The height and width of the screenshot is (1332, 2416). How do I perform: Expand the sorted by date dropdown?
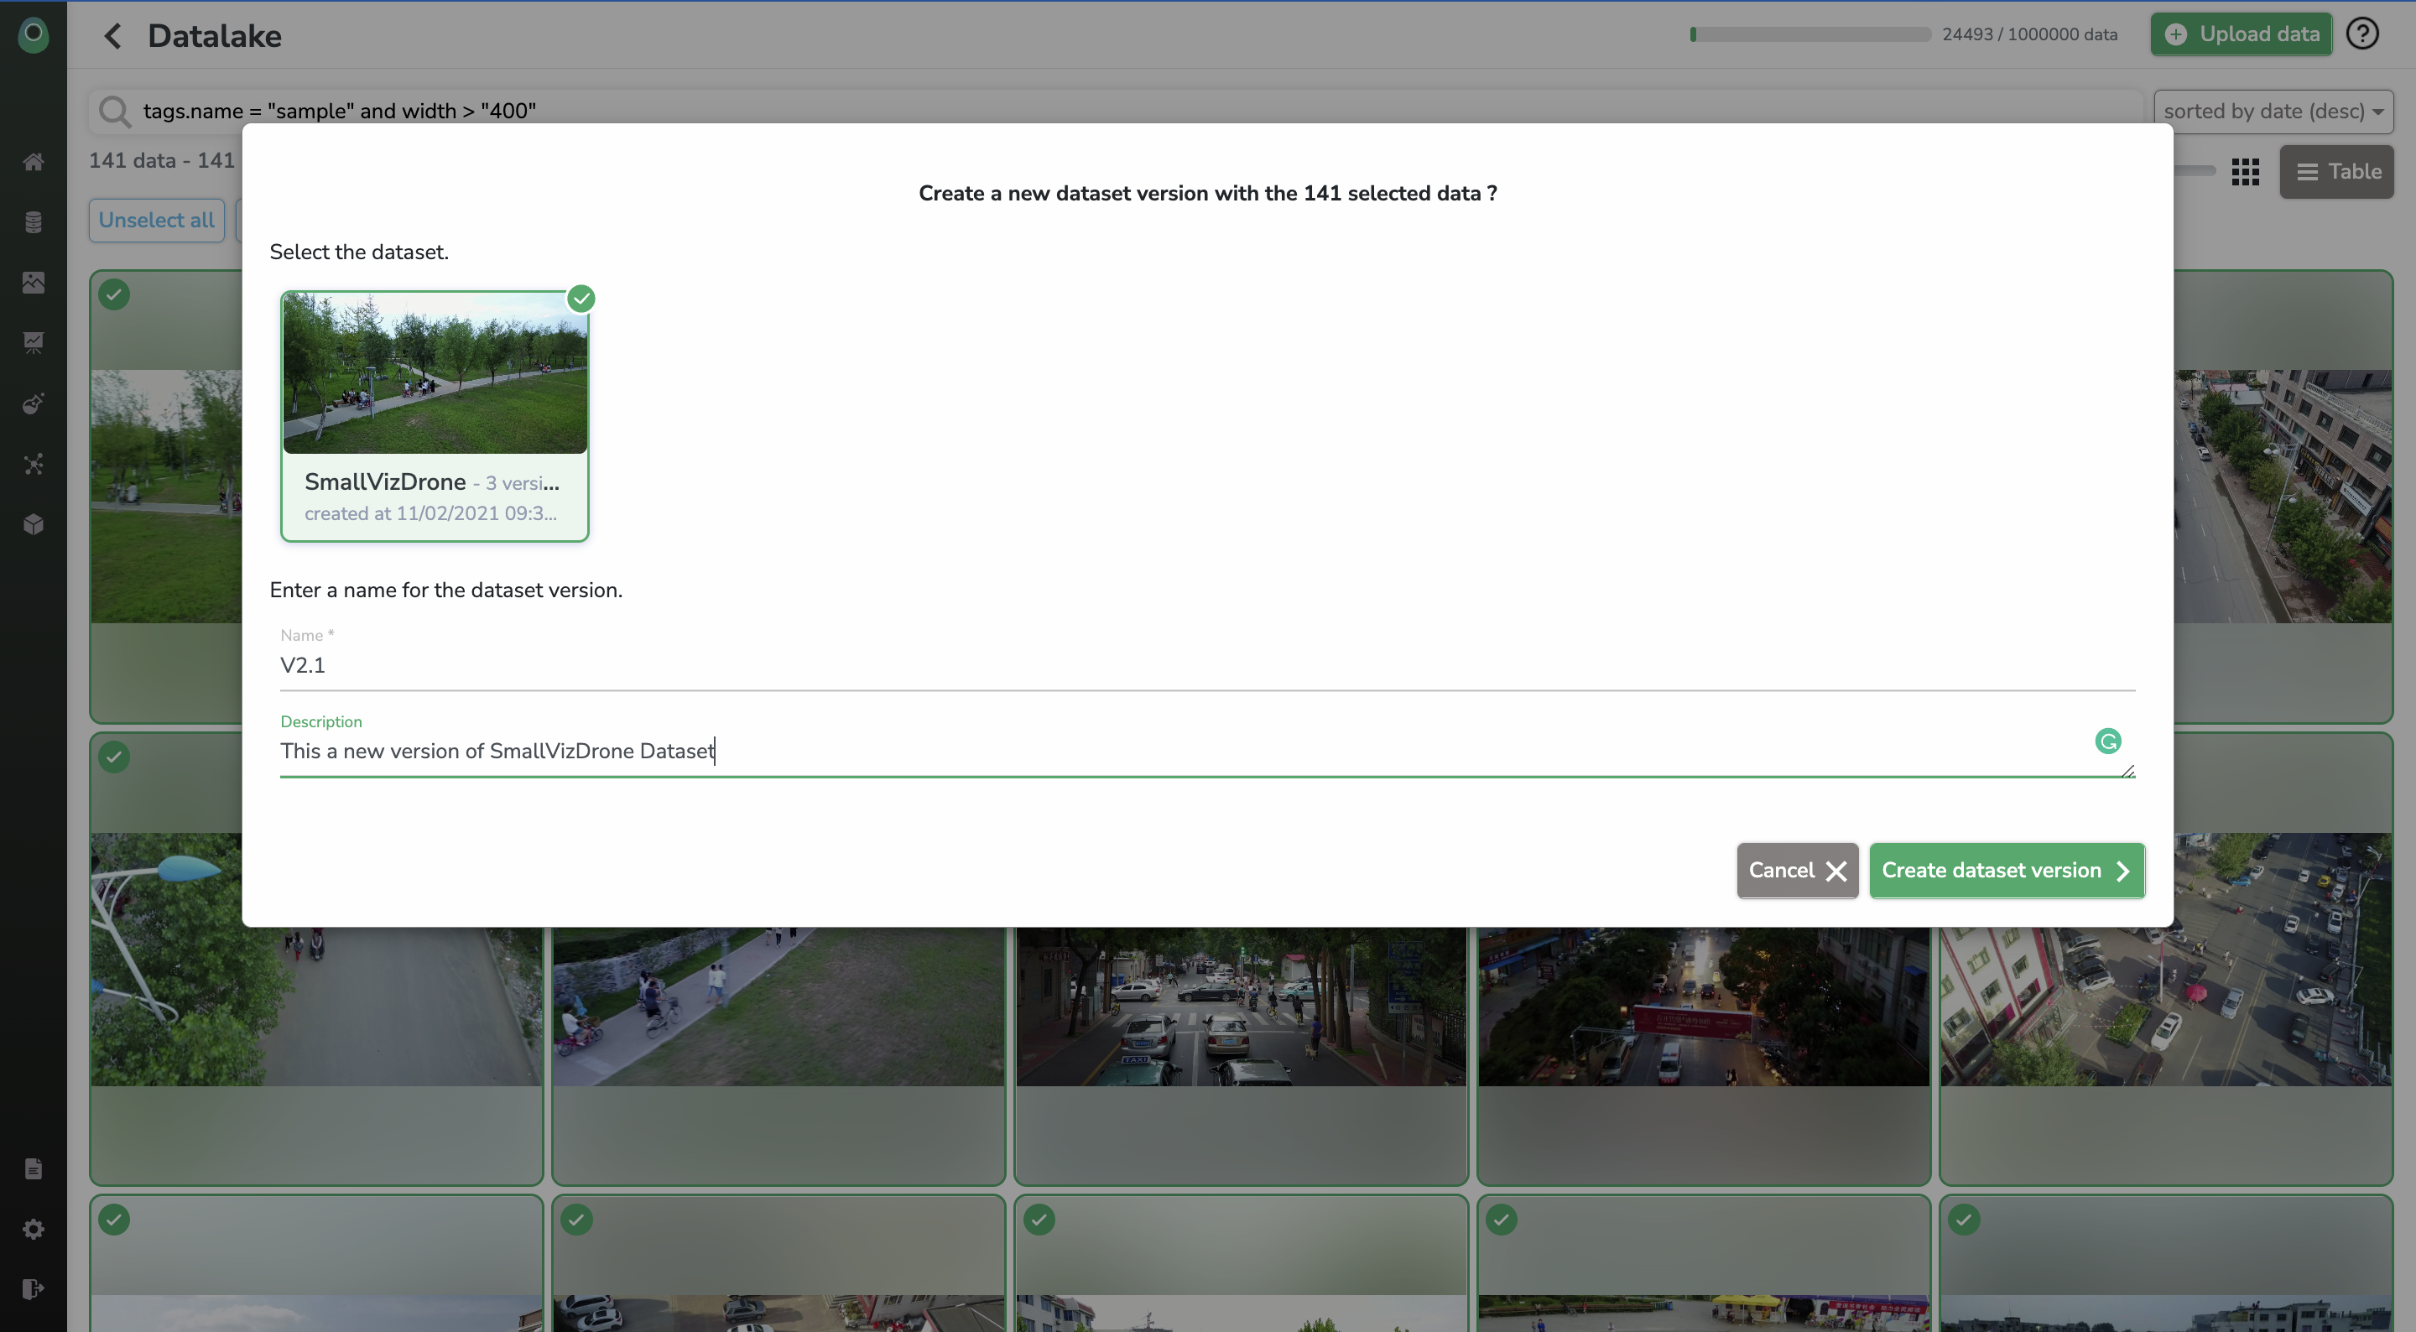coord(2273,112)
